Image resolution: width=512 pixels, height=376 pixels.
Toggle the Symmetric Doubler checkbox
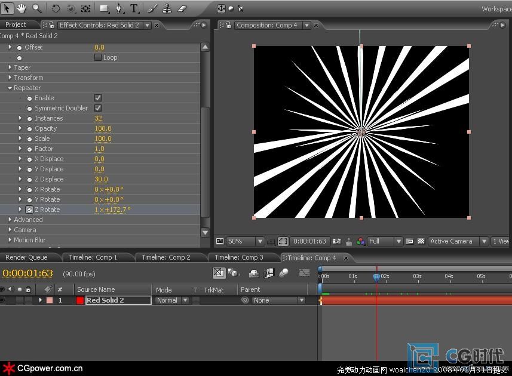click(98, 108)
